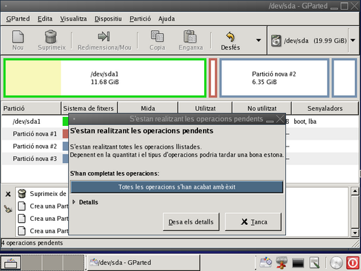361x271 pixels.
Task: Select the Partició nova #2 graphic block
Action: pos(274,78)
